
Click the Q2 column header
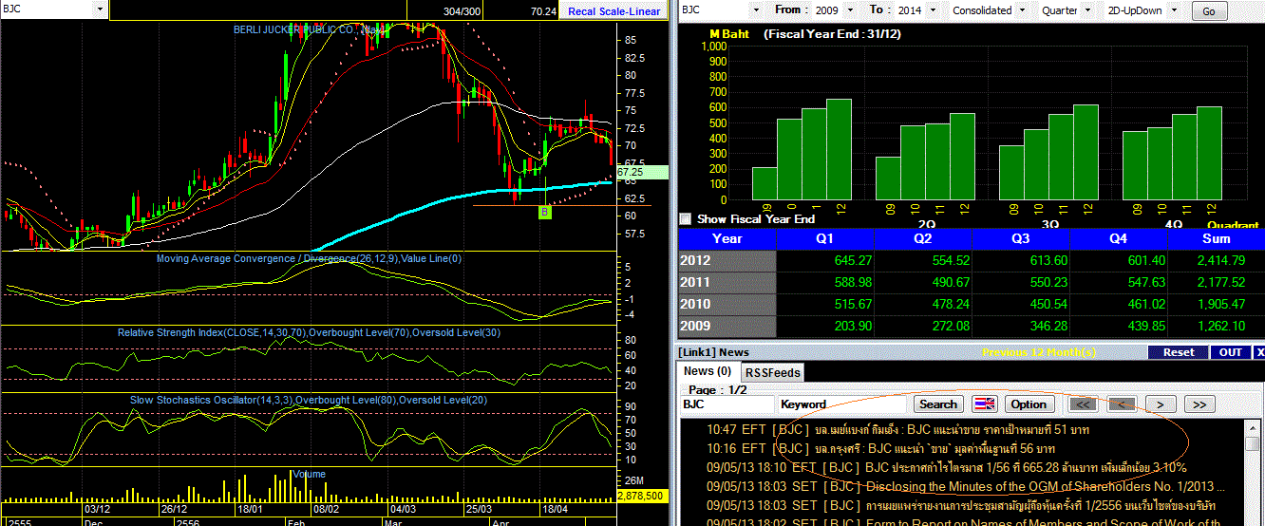coord(924,239)
